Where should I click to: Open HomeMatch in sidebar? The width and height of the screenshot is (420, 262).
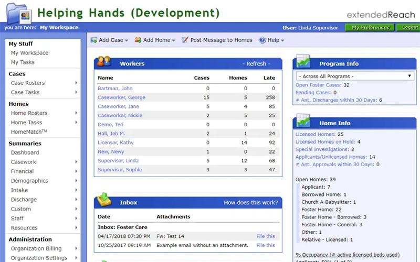29,132
